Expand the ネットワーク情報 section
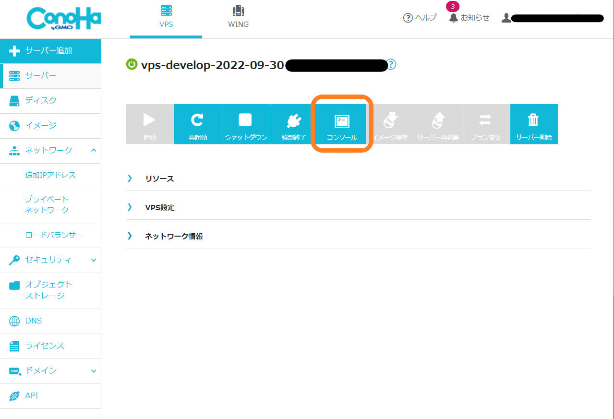Viewport: 614px width, 419px height. [174, 237]
